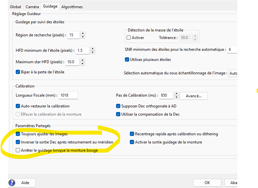This screenshot has width=258, height=188.
Task: Toggle Inverser la sortie Dec après retournement
Action: [18, 142]
